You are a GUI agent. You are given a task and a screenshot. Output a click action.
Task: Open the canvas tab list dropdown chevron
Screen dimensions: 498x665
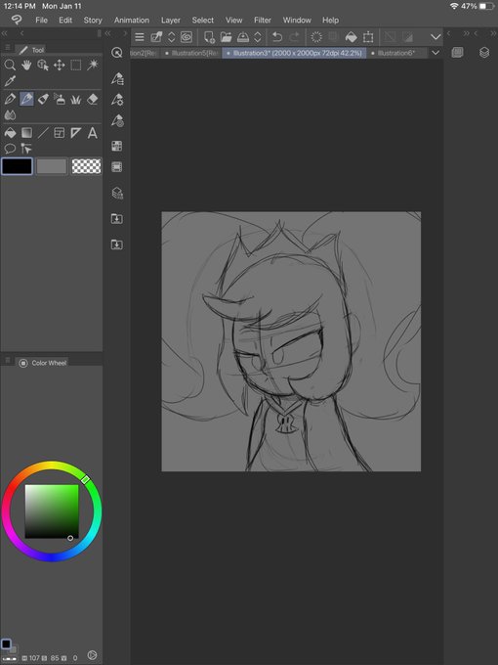point(436,53)
